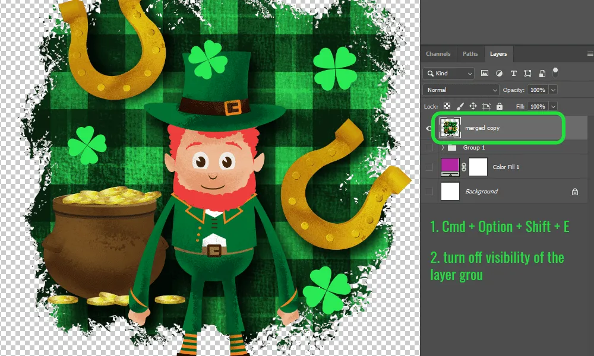Filter for adjustment layers icon
594x356 pixels.
point(499,74)
